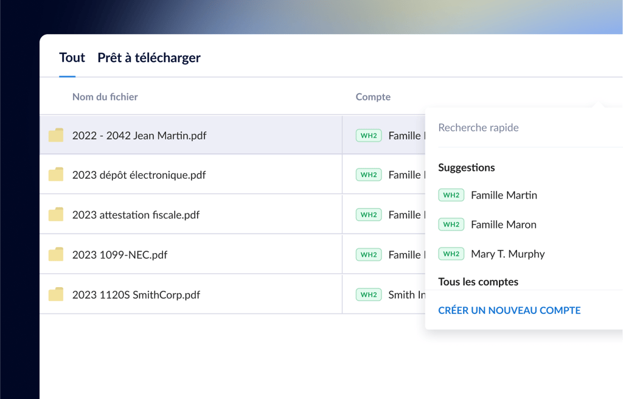623x399 pixels.
Task: Click folder icon for 2022 - 2042 Jean Martin.pdf
Action: pos(56,135)
